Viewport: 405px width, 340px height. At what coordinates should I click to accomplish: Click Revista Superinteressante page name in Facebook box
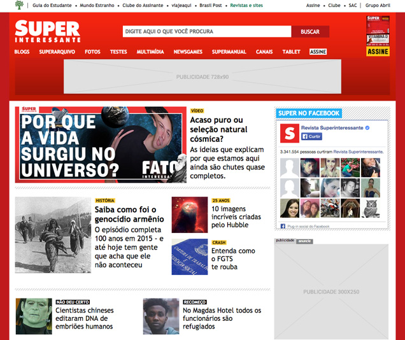(332, 127)
